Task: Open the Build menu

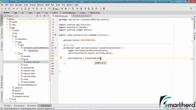Action: 47,5
